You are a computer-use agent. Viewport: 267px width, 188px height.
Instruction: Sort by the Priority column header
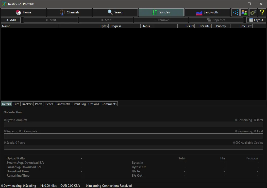pos(221,26)
